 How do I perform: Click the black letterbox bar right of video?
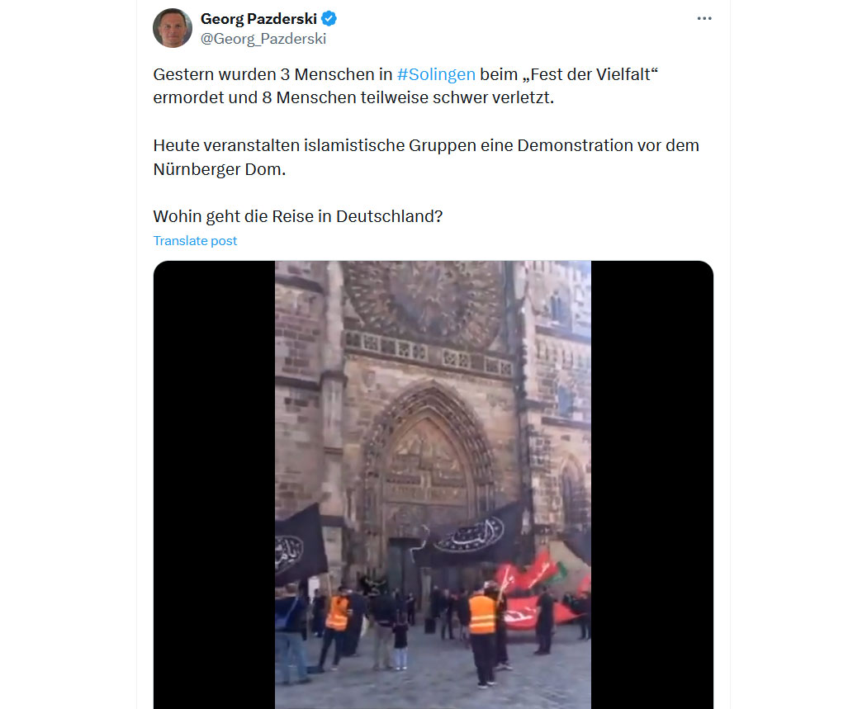click(x=652, y=484)
